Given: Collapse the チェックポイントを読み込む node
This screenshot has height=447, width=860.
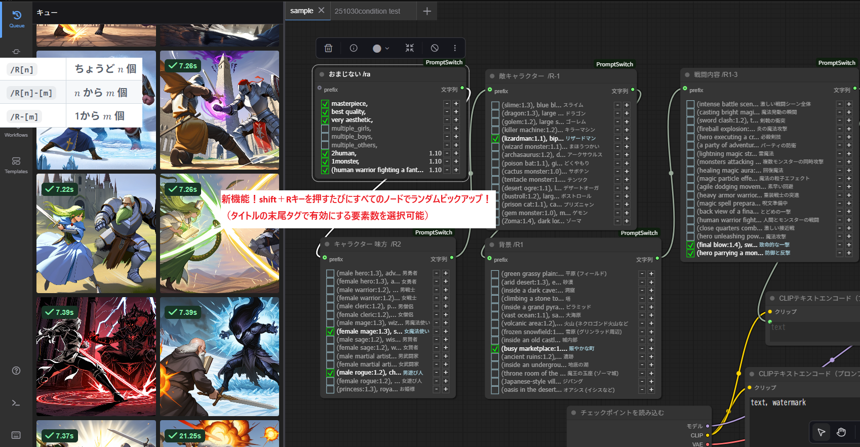Looking at the screenshot, I should [x=574, y=413].
